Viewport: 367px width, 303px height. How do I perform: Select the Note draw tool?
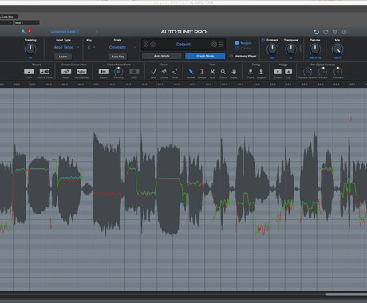coord(175,72)
